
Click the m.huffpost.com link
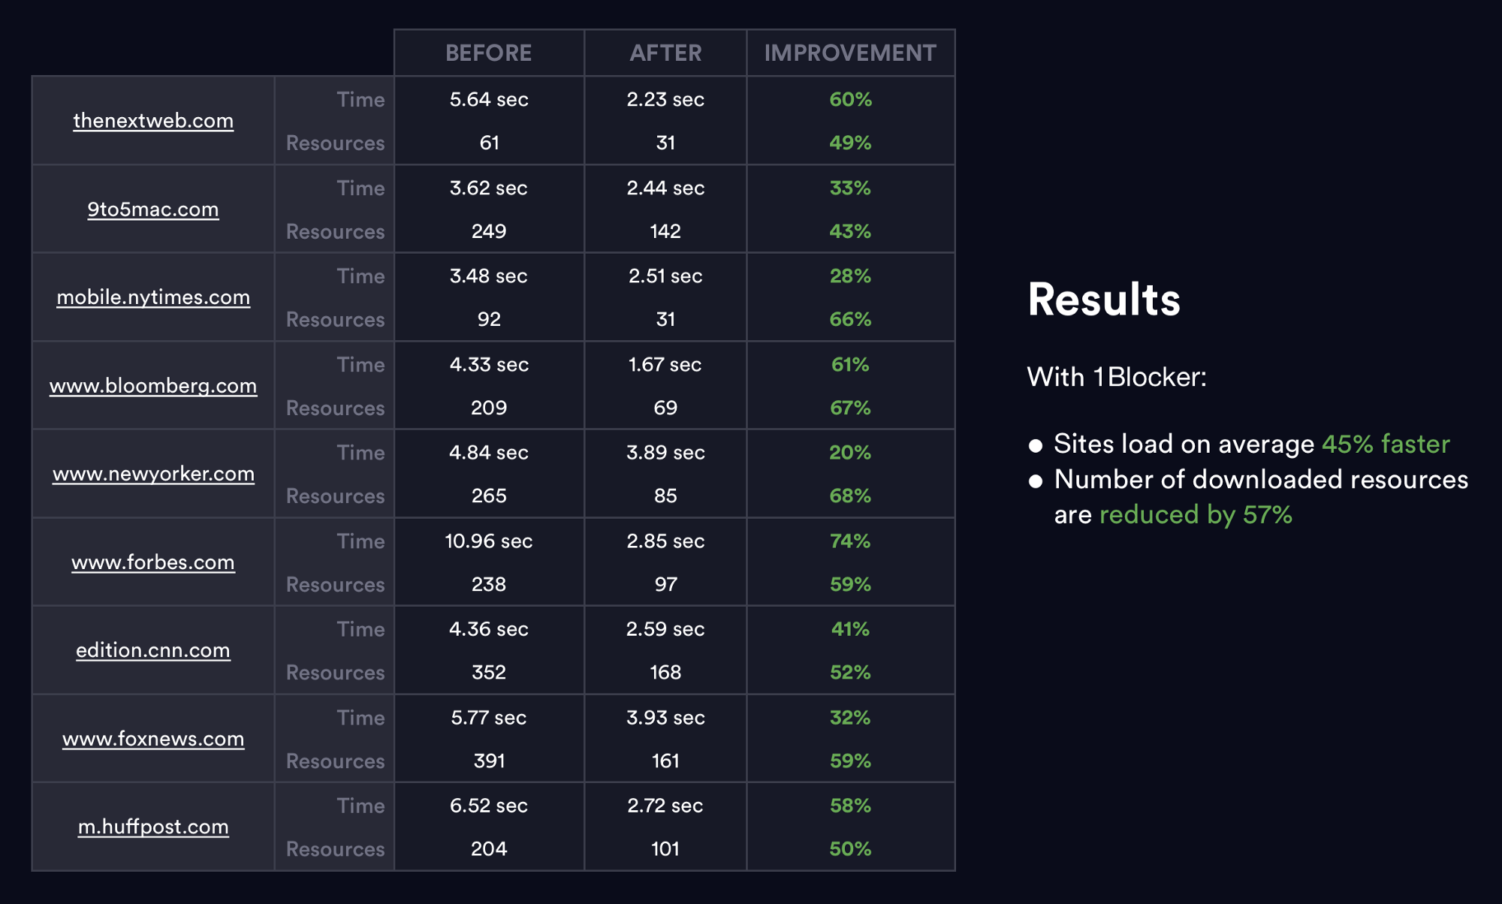coord(153,827)
